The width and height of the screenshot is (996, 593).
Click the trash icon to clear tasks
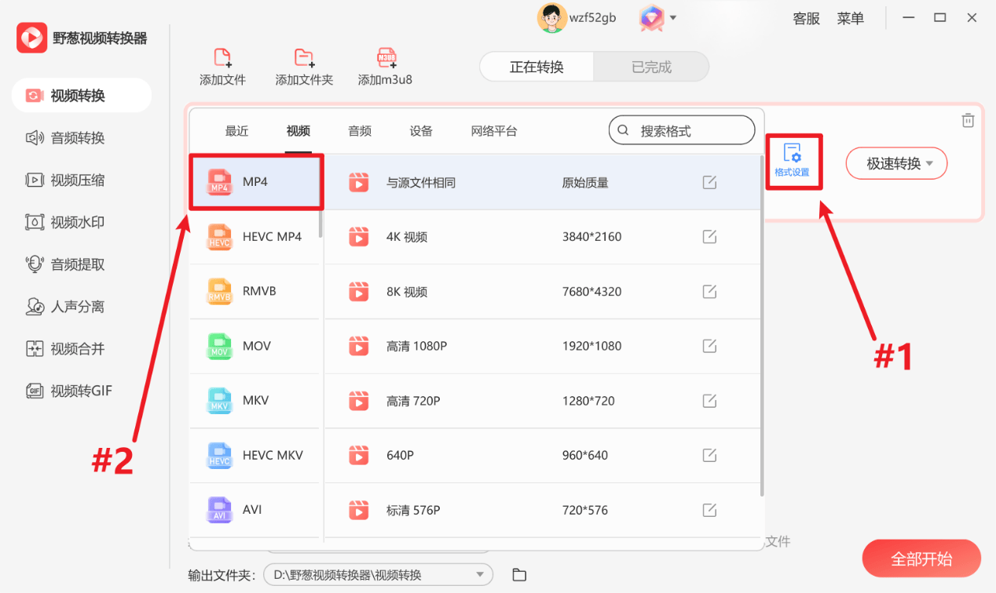[967, 119]
